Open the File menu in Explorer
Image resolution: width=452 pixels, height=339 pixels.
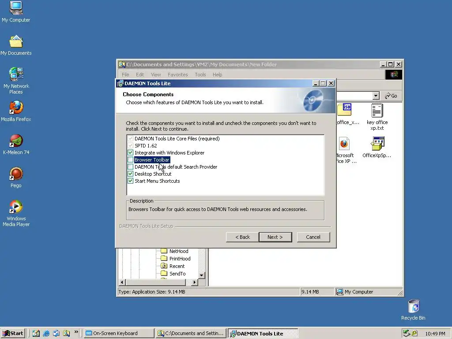pyautogui.click(x=125, y=75)
